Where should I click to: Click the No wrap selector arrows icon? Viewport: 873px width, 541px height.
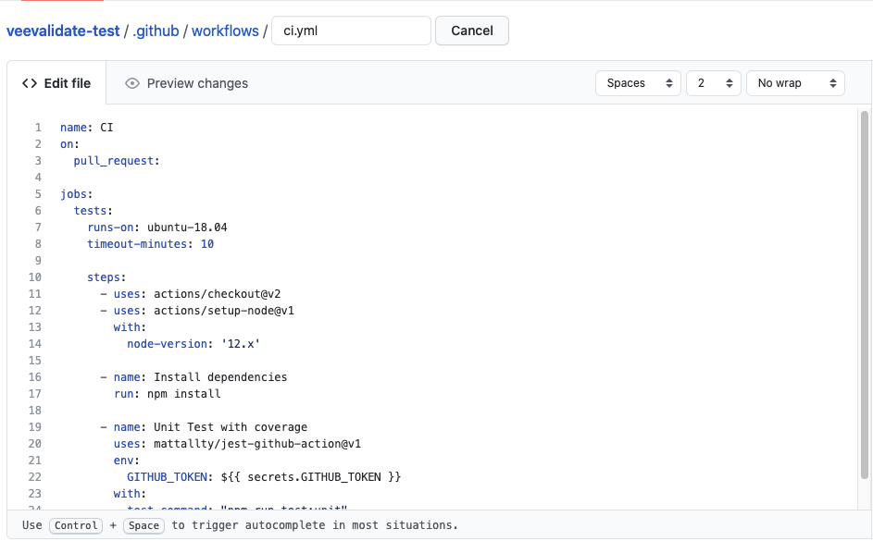(x=833, y=83)
